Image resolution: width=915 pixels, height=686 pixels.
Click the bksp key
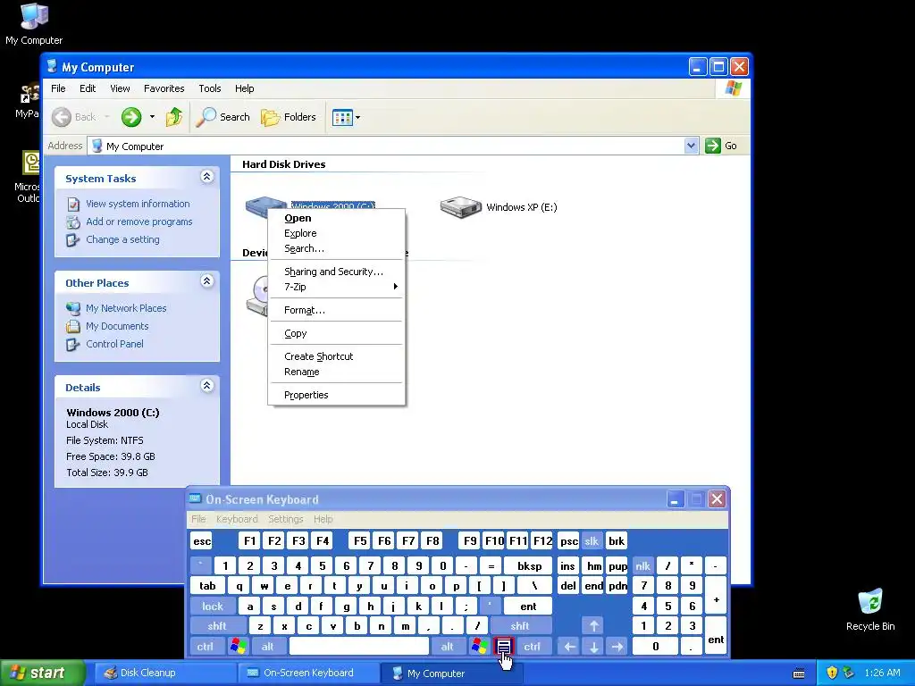(529, 565)
